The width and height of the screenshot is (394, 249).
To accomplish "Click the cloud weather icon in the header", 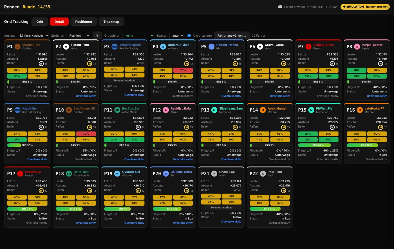I will pos(280,6).
